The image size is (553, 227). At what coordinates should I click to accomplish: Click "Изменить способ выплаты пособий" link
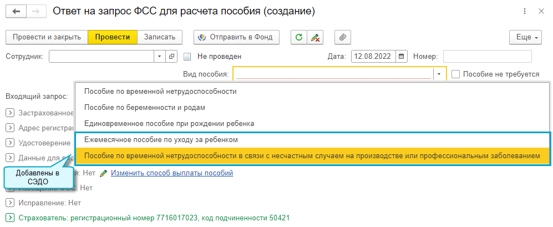point(171,173)
